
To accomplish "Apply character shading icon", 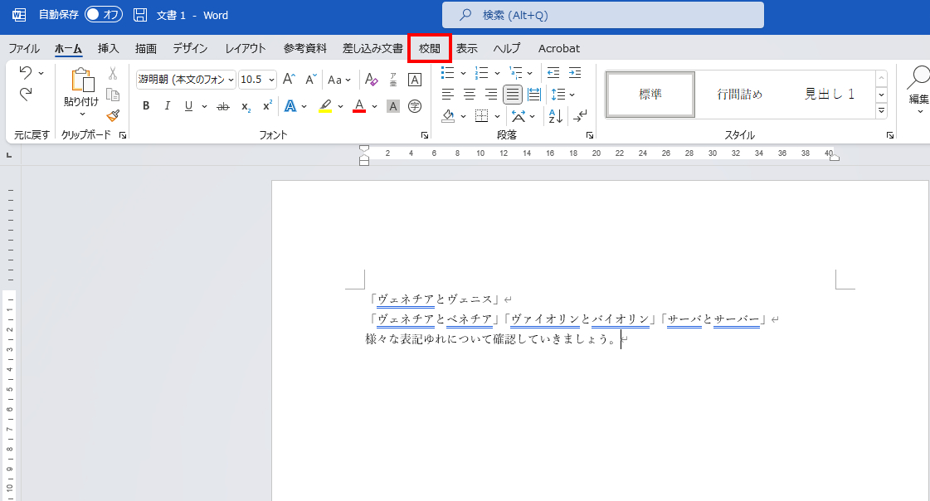I will [x=392, y=106].
